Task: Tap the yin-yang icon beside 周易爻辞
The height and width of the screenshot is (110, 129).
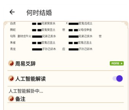Action: pyautogui.click(x=11, y=63)
